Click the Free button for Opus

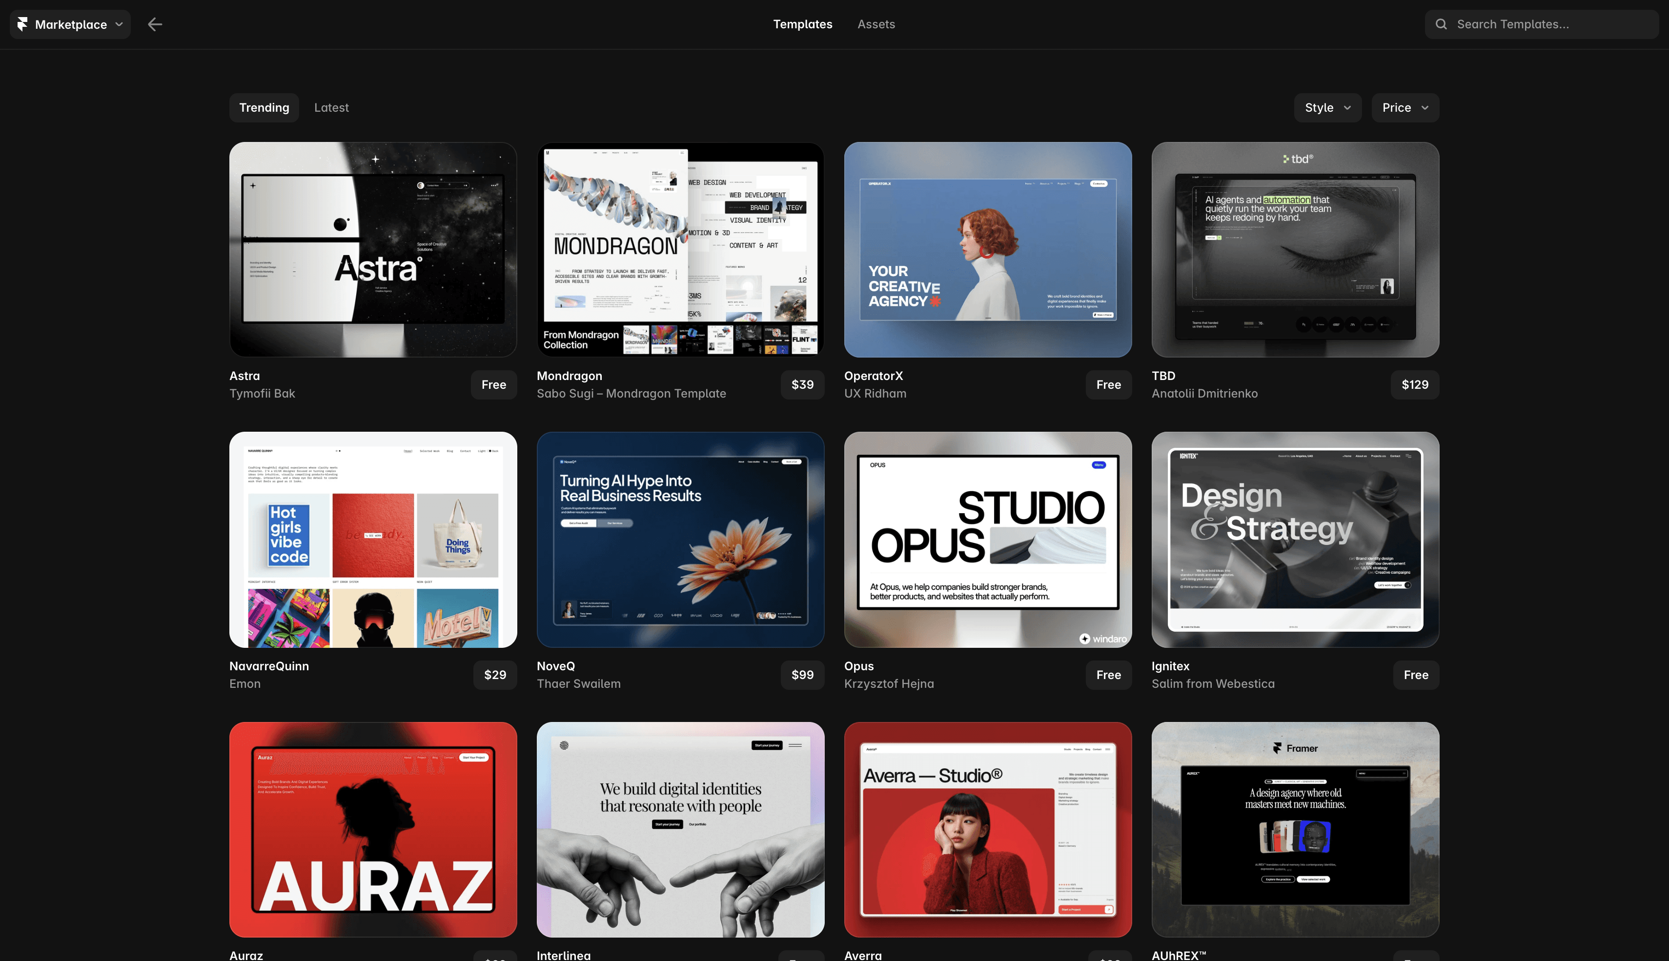1109,675
